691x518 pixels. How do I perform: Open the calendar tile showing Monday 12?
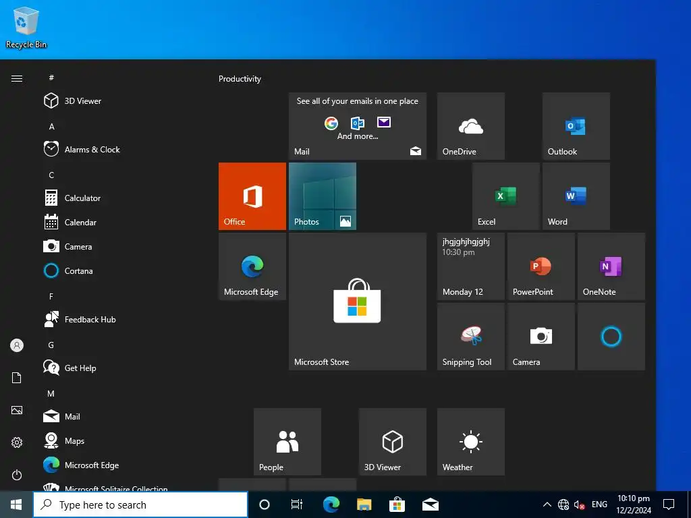[470, 266]
